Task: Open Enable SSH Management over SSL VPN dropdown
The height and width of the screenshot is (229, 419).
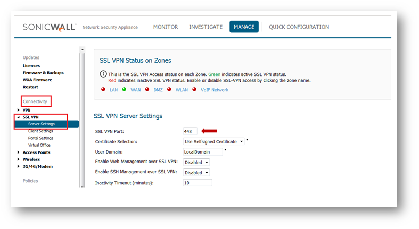Action: click(x=196, y=173)
